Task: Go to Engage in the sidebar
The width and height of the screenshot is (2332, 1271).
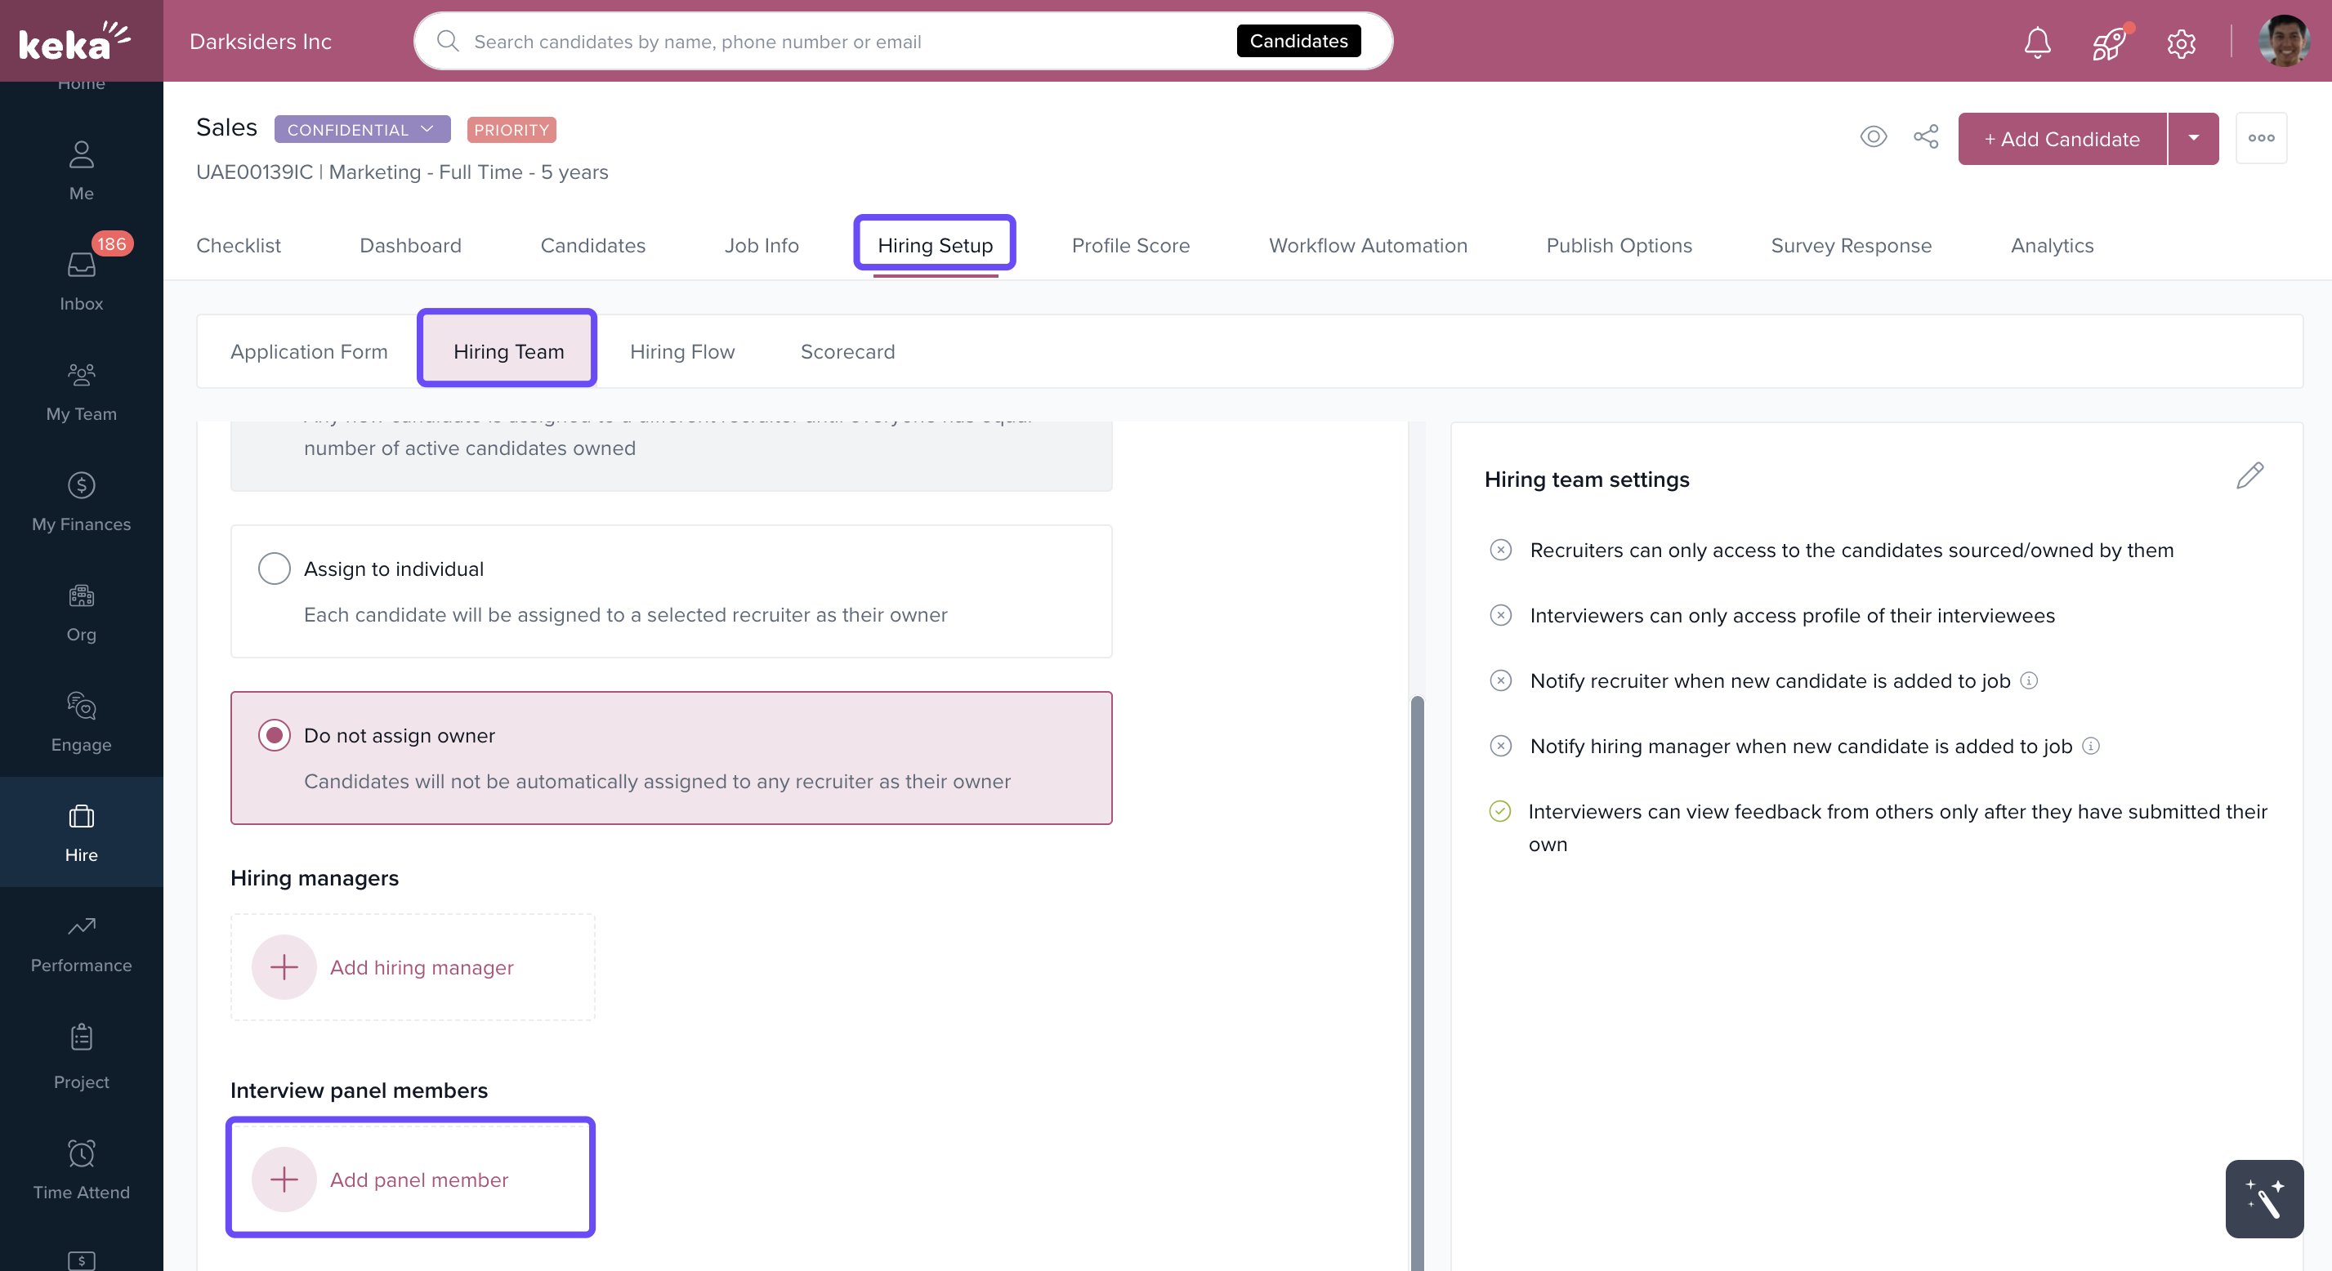Action: pyautogui.click(x=82, y=721)
